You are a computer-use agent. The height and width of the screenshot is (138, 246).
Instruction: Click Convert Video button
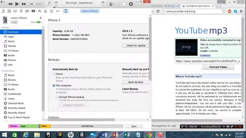click(x=218, y=67)
